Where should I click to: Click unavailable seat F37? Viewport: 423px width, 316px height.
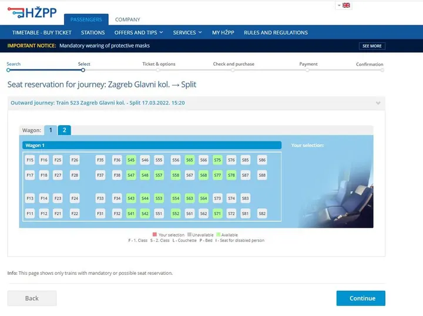pos(100,175)
